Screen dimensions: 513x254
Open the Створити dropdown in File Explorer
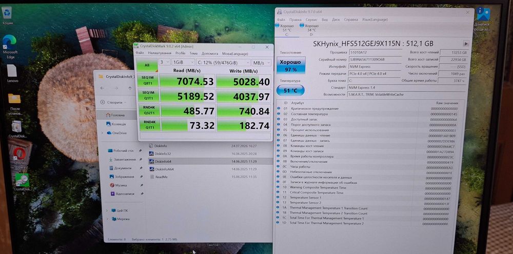click(113, 102)
